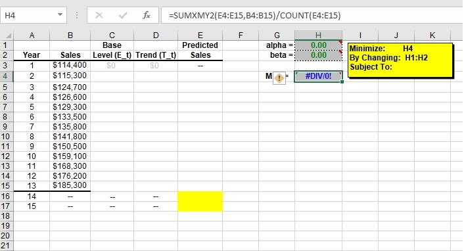Select column C header
The width and height of the screenshot is (464, 251).
pos(112,35)
